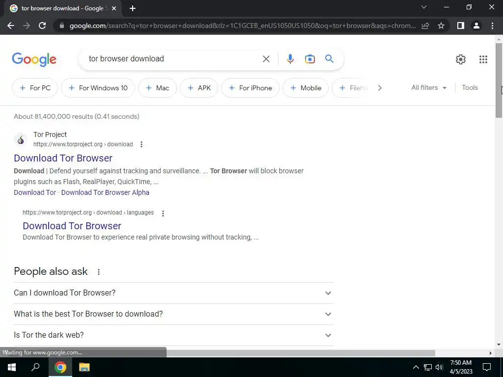Open File Explorer from taskbar
Image resolution: width=503 pixels, height=377 pixels.
[84, 367]
